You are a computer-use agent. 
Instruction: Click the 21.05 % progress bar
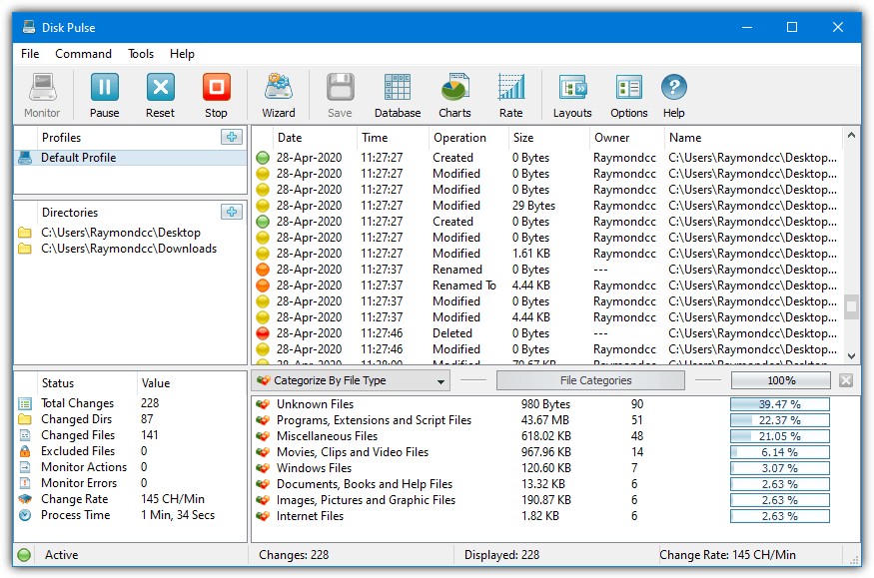coord(780,436)
